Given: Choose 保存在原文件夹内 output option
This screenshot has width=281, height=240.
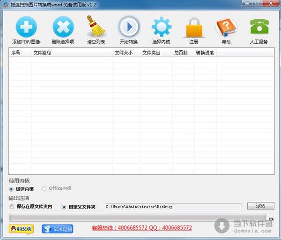Looking at the screenshot, I should 12,207.
